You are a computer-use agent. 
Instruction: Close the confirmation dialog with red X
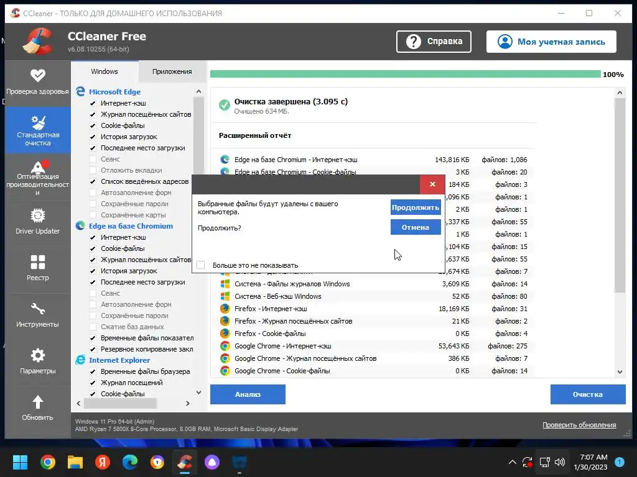point(432,184)
